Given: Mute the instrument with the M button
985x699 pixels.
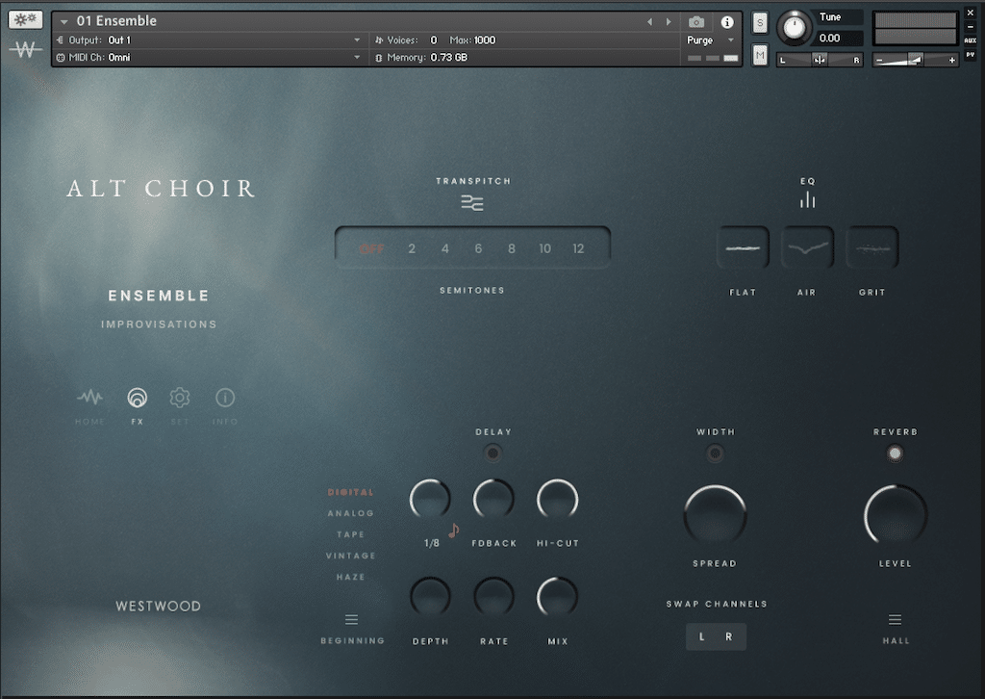Looking at the screenshot, I should 760,55.
